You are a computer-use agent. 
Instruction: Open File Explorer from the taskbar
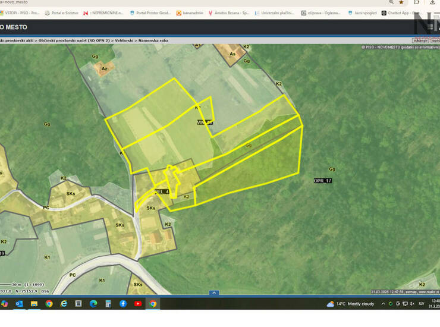point(34,303)
